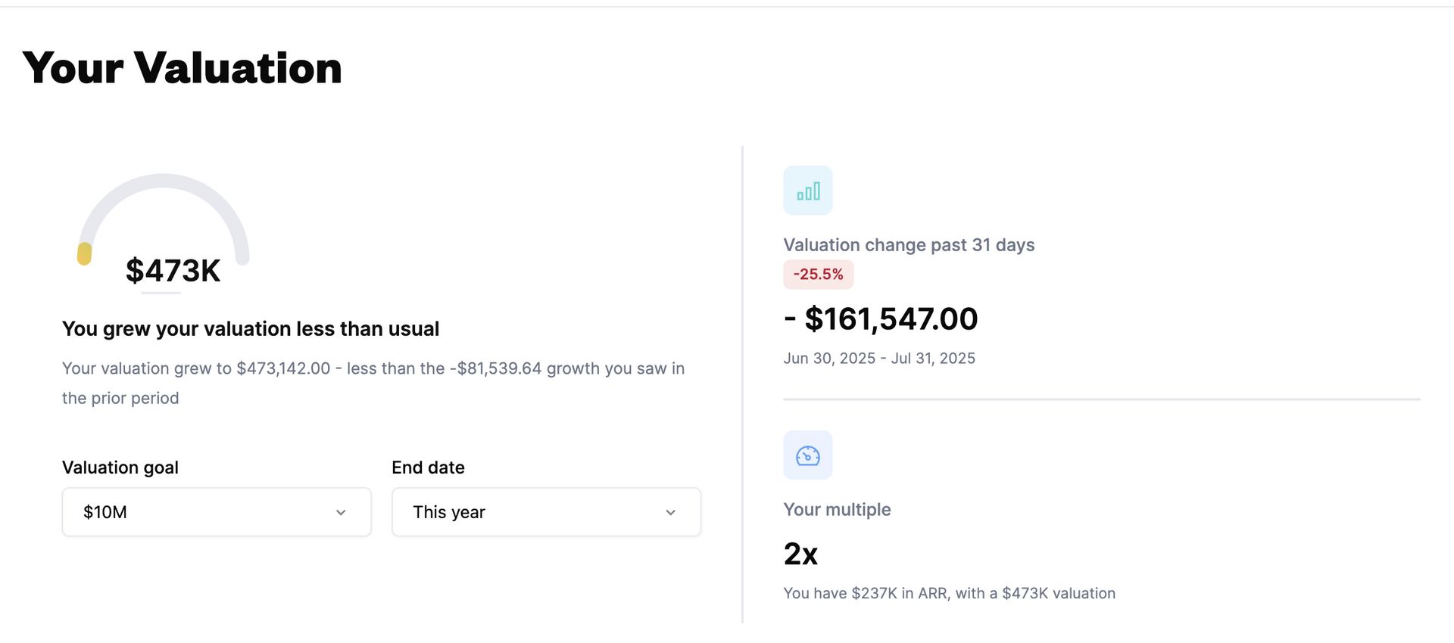Click the ARR and valuation summary text
This screenshot has width=1454, height=643.
(x=950, y=594)
